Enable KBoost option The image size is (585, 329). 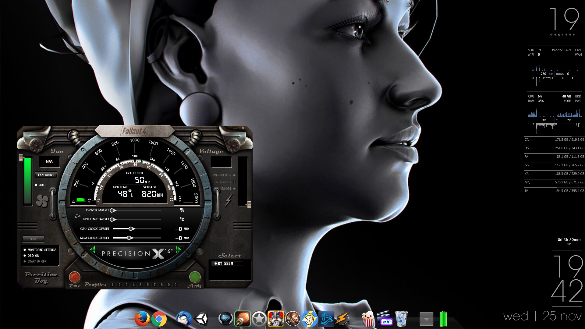pos(228,189)
